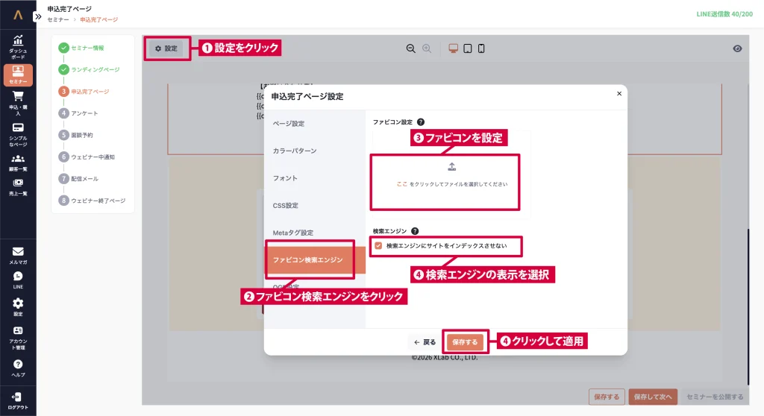Close the settings dialog with X
This screenshot has width=764, height=416.
[619, 94]
